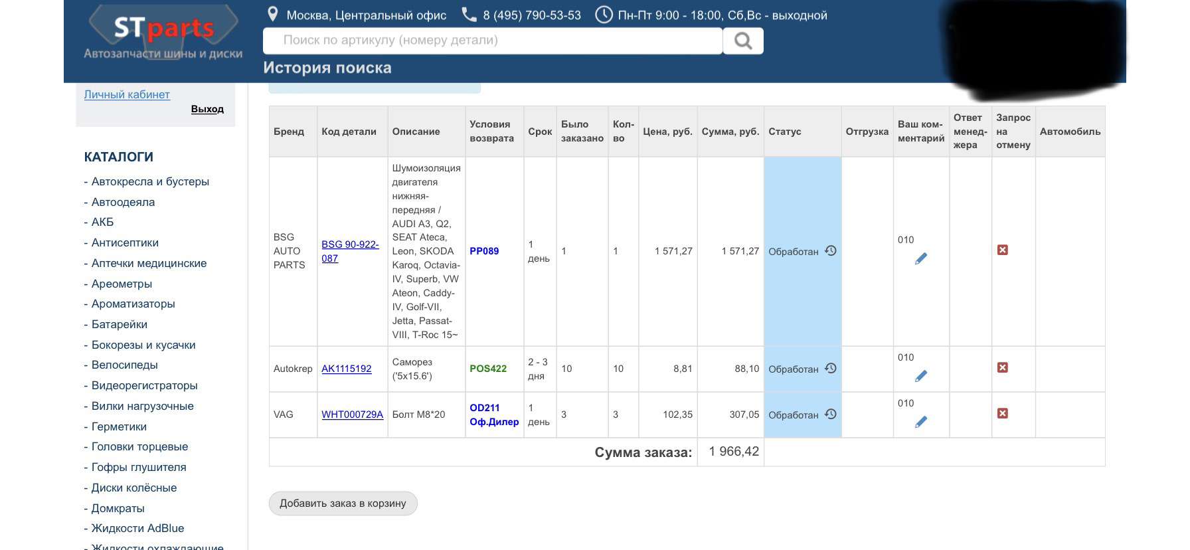Image resolution: width=1190 pixels, height=550 pixels.
Task: Open part code AK1115192 link
Action: coord(346,369)
